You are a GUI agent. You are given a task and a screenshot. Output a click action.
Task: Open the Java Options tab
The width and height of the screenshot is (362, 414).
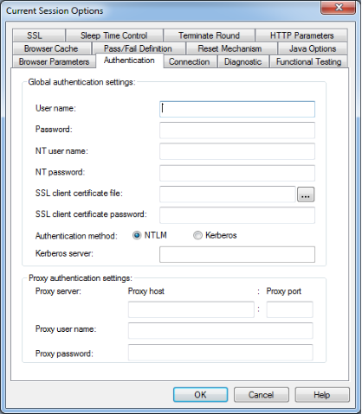point(313,48)
